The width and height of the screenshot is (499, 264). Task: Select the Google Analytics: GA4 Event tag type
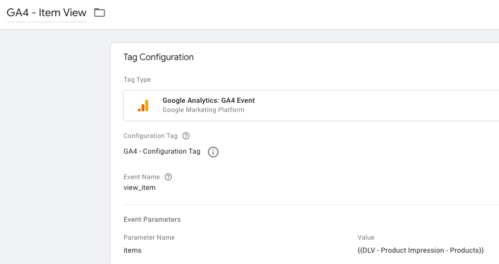(x=208, y=101)
